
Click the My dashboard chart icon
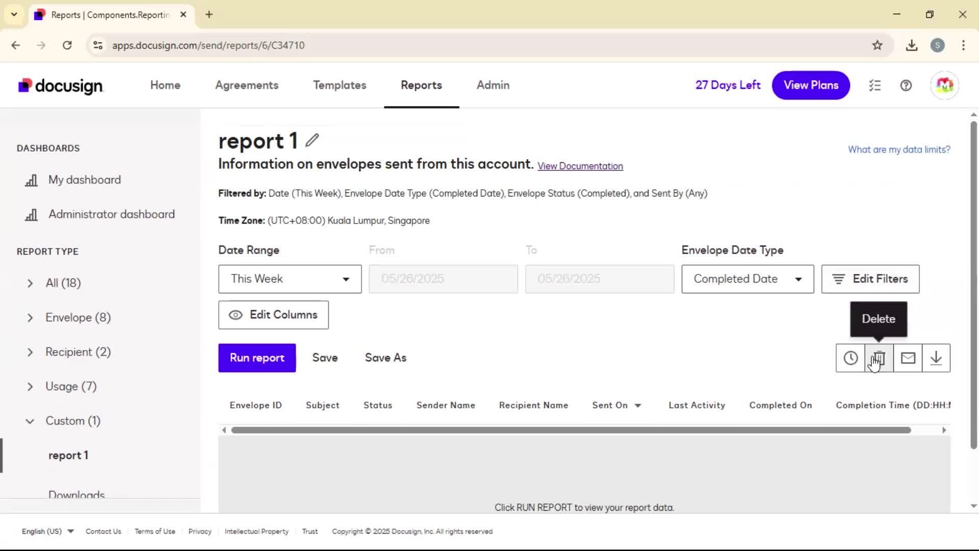pos(31,180)
